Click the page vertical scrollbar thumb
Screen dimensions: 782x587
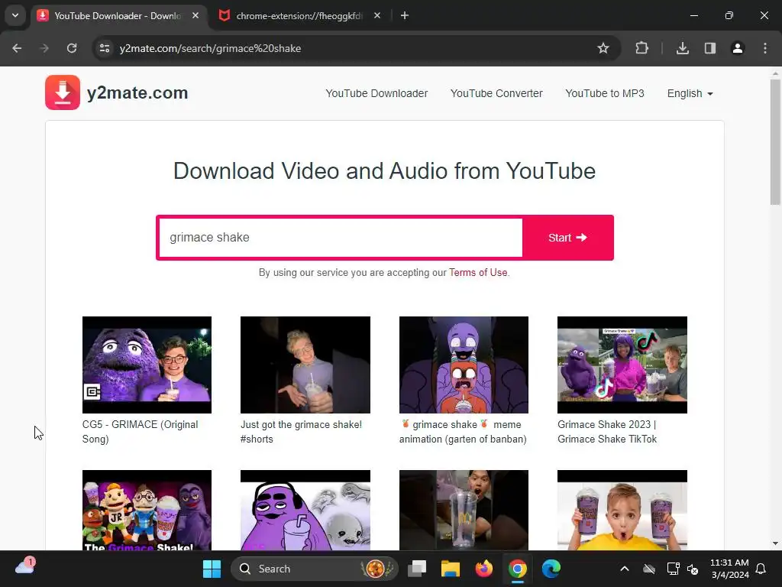[x=775, y=141]
